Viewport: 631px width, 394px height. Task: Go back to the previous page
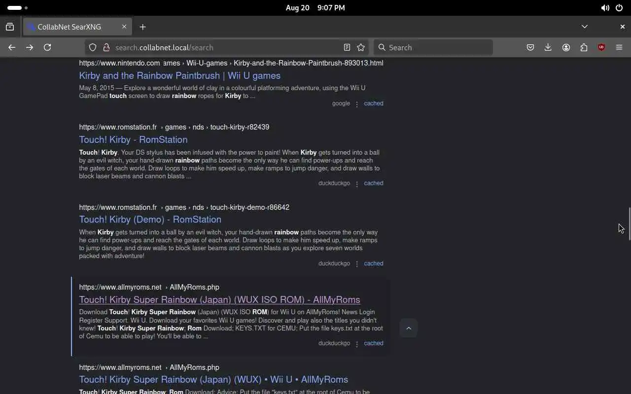click(x=12, y=47)
